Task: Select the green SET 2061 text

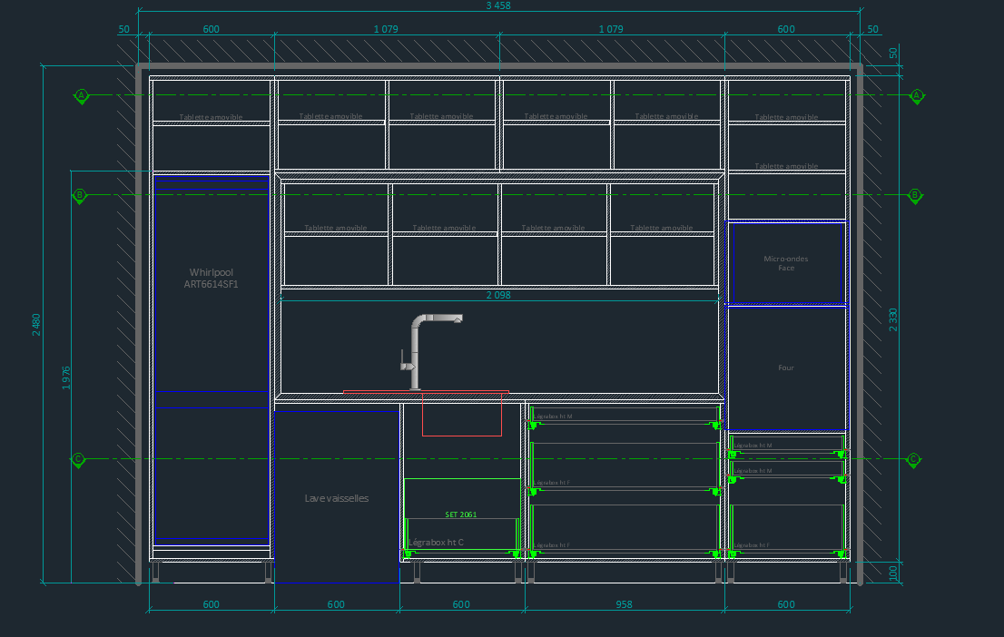Action: click(460, 514)
